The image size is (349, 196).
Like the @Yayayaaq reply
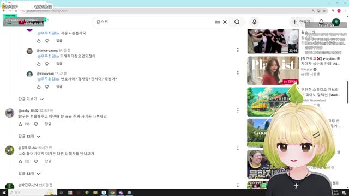[39, 87]
